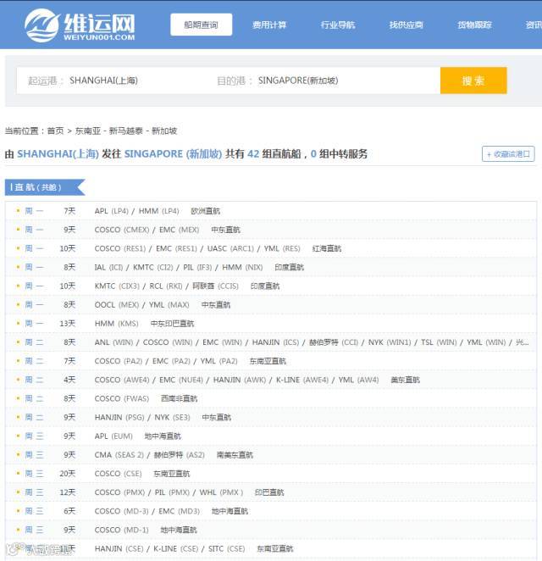Follow the 东南亚 breadcrumb link
This screenshot has height=561, width=542.
[x=87, y=131]
